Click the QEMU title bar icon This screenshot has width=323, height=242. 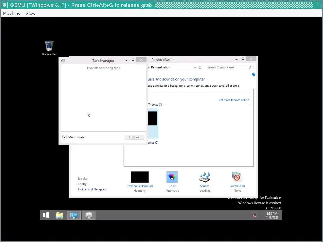coord(4,5)
